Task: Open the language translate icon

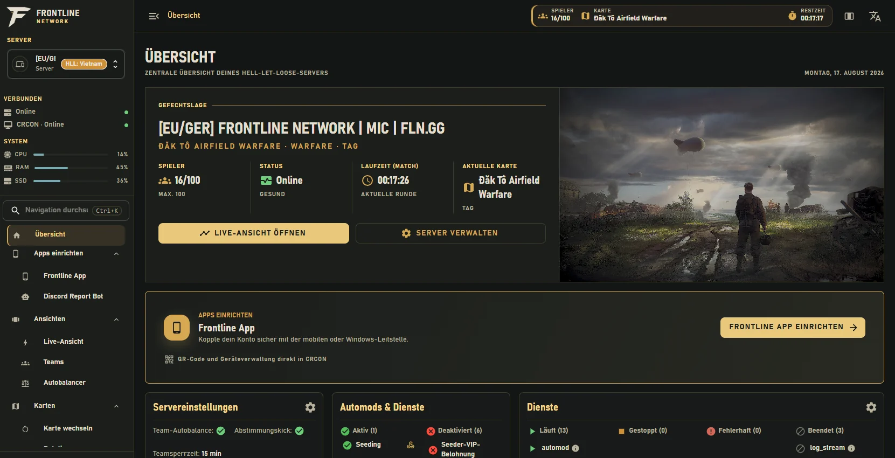Action: (875, 16)
